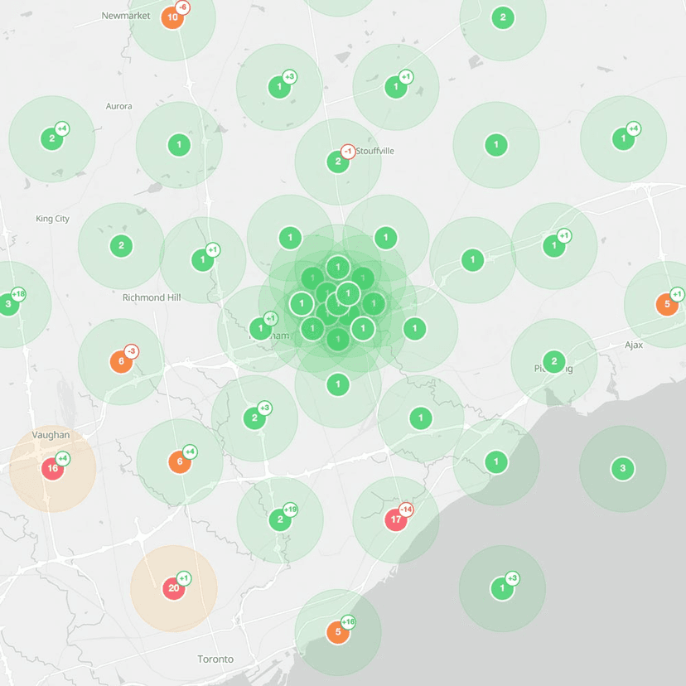Expand the green marker with +18 on left edge

(x=8, y=304)
